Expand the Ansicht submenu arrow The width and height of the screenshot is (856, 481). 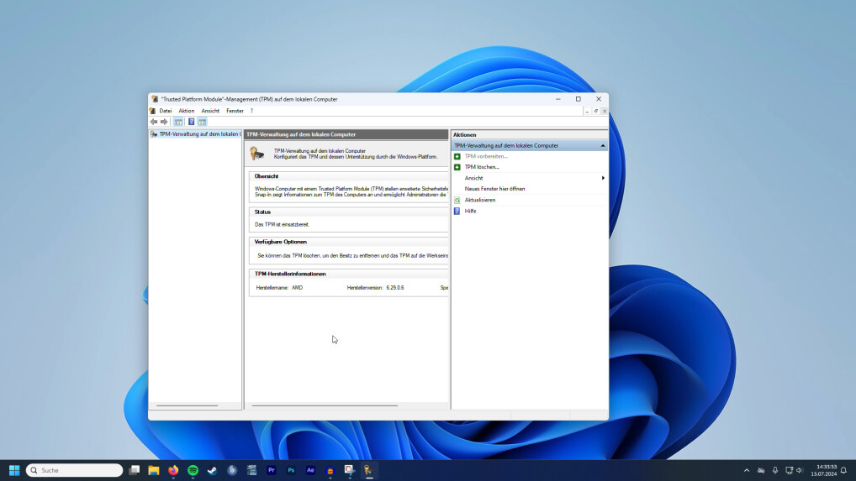[602, 178]
